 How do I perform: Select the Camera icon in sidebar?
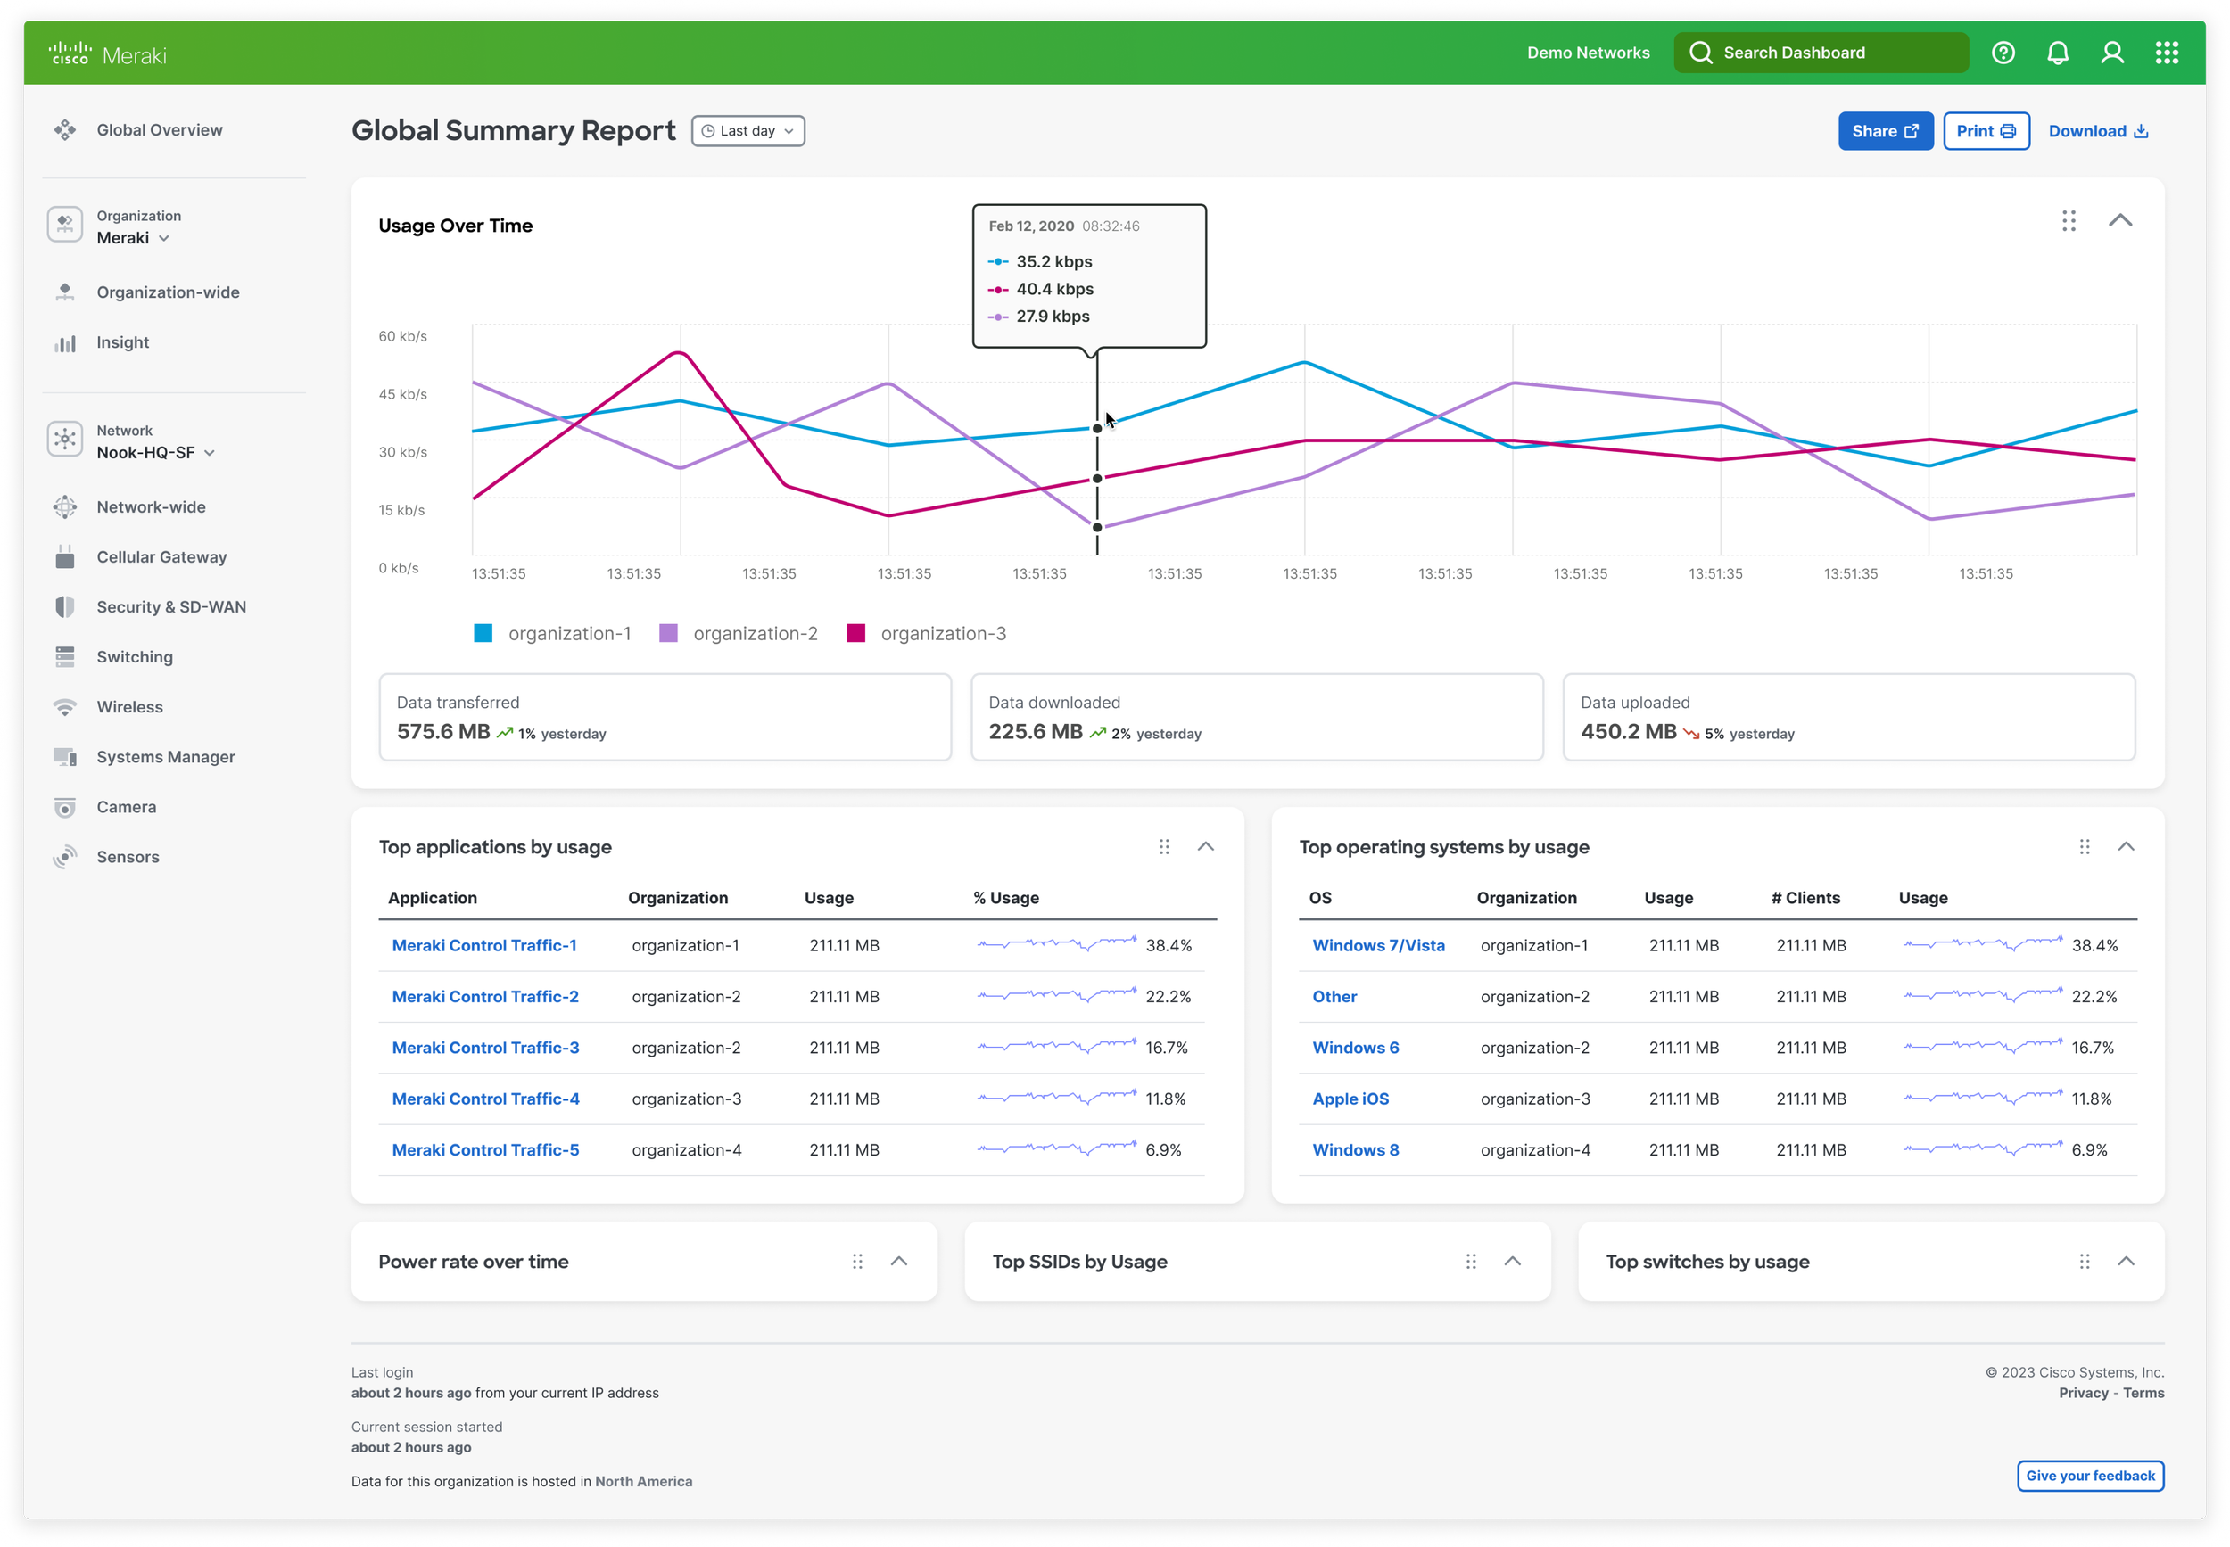(65, 806)
